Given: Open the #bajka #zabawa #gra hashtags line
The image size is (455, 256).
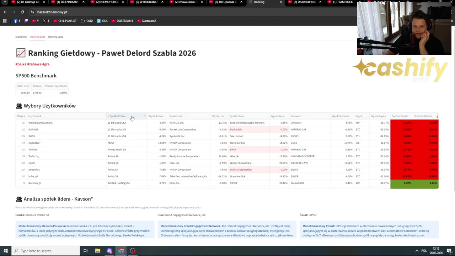Looking at the screenshot, I should pyautogui.click(x=32, y=64).
